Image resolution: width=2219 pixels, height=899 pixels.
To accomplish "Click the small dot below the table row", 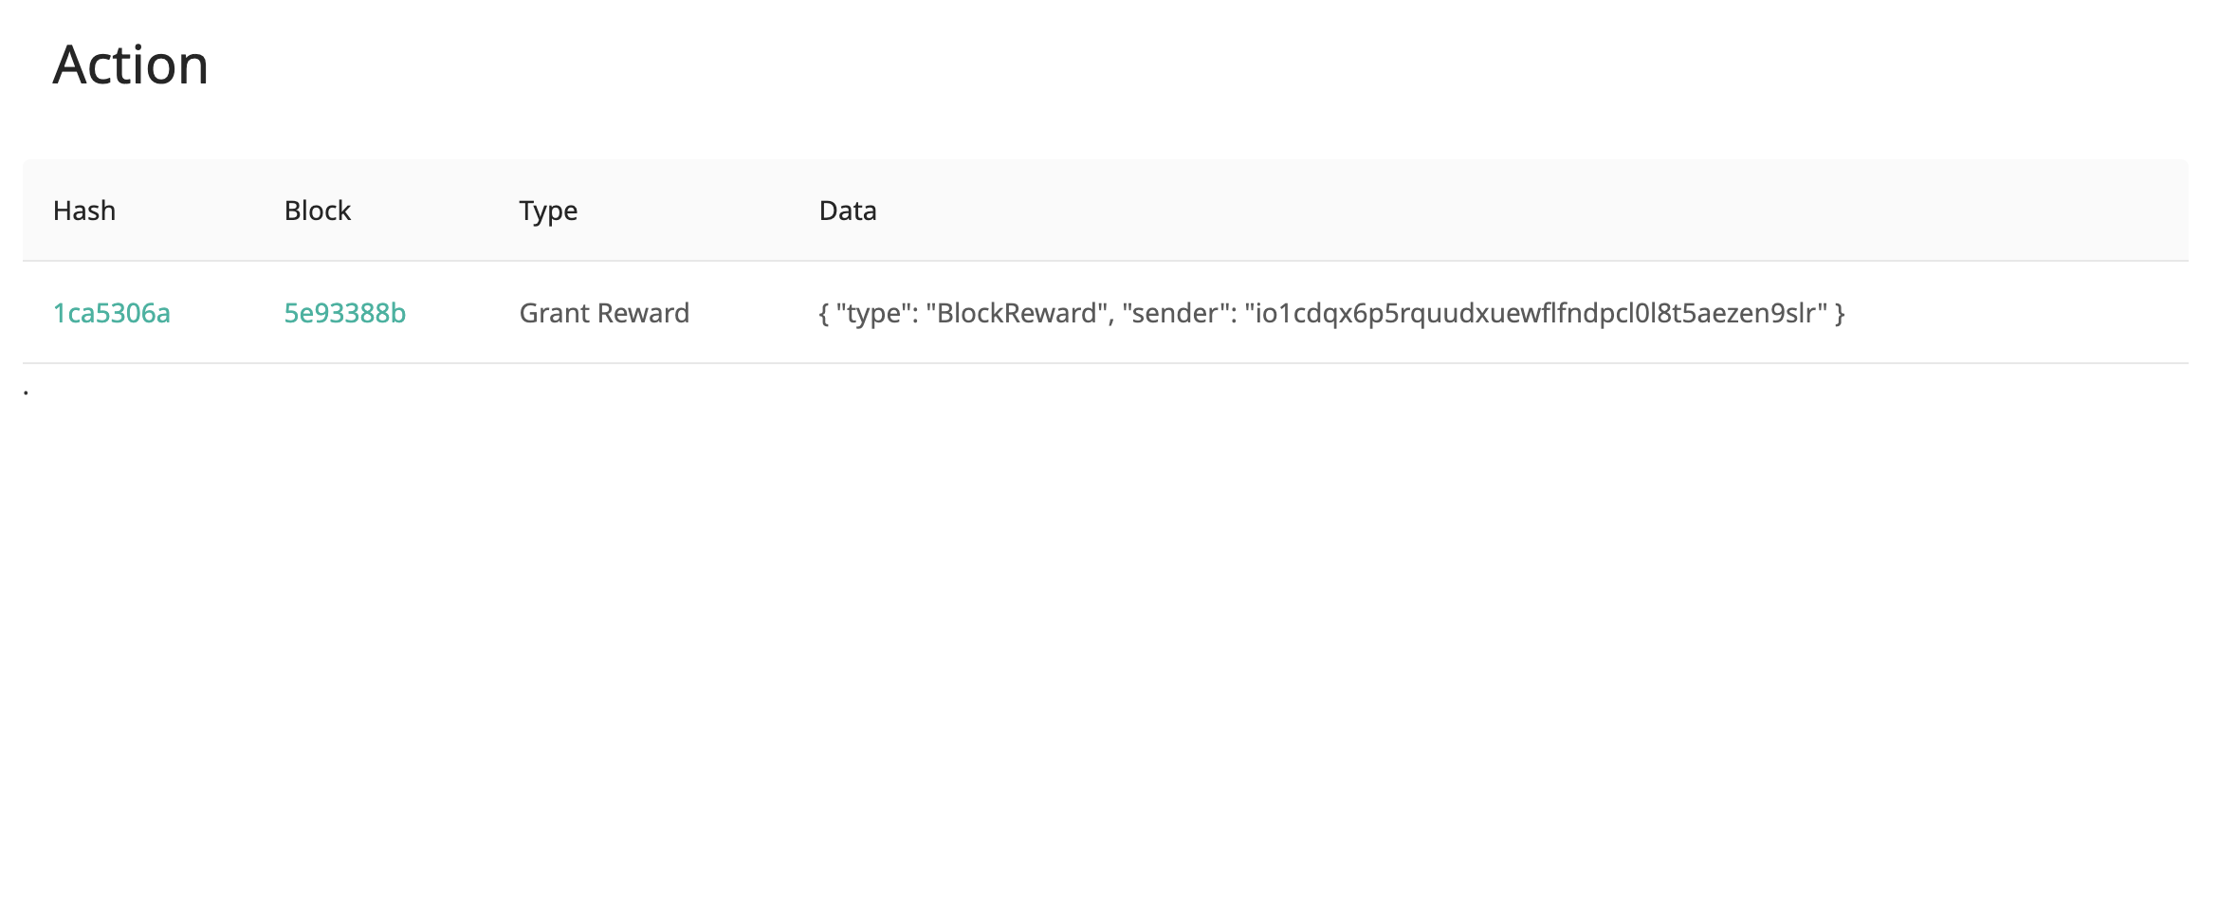I will point(26,389).
